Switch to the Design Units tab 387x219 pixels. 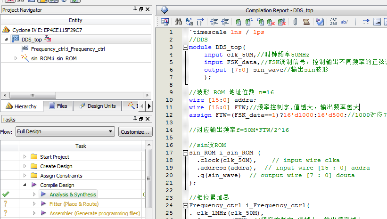pyautogui.click(x=98, y=106)
